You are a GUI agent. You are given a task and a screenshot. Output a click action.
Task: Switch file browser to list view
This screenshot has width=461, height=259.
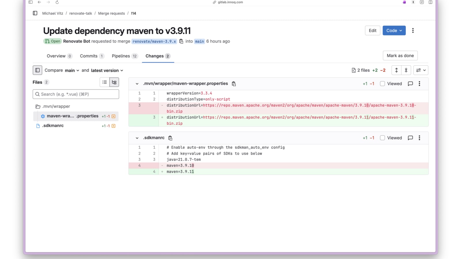[105, 82]
